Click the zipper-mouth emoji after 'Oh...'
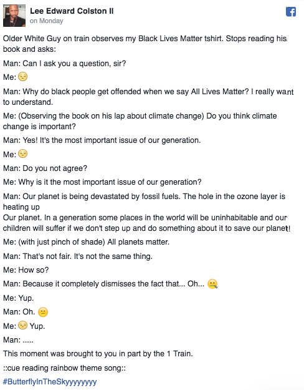Viewport: 304px width, 390px height. coord(212,284)
